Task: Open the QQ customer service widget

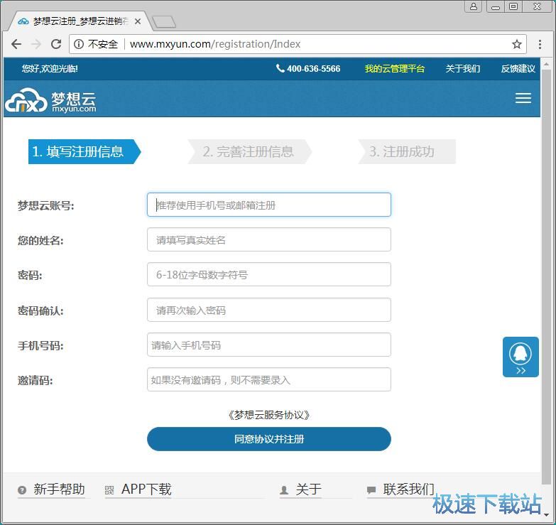Action: pyautogui.click(x=520, y=357)
